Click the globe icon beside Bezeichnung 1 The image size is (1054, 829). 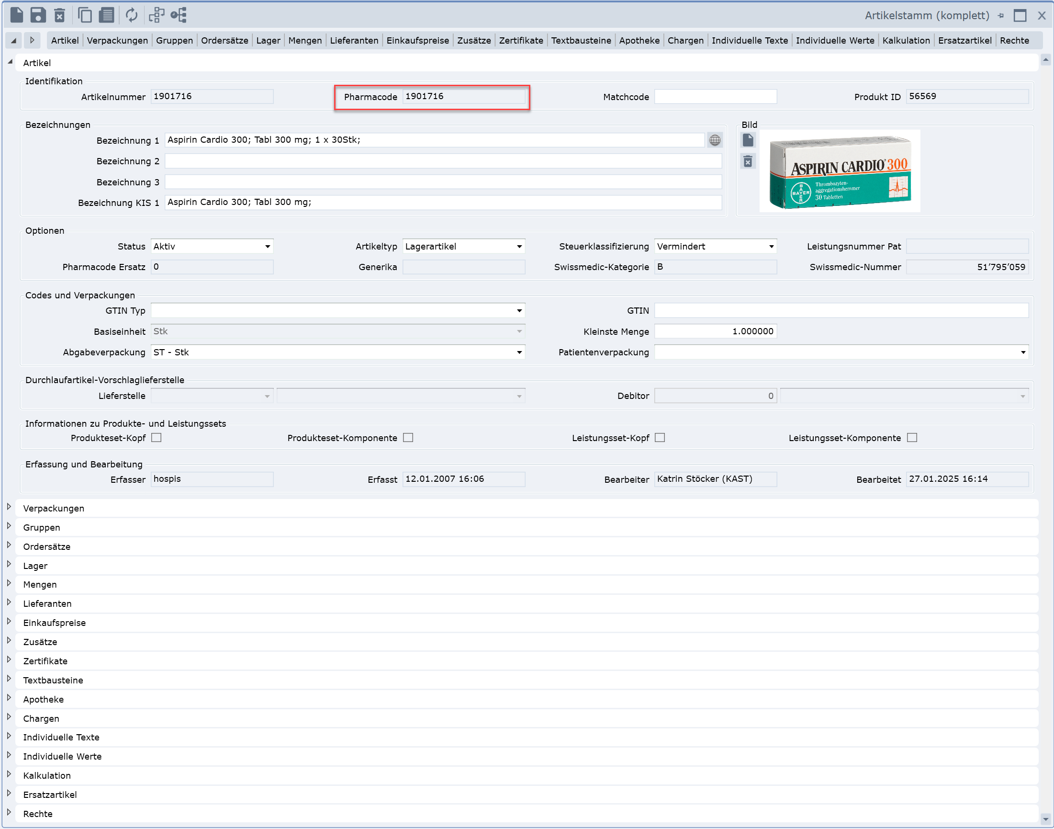715,140
